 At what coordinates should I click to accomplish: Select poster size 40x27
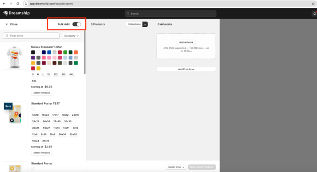[x=46, y=128]
